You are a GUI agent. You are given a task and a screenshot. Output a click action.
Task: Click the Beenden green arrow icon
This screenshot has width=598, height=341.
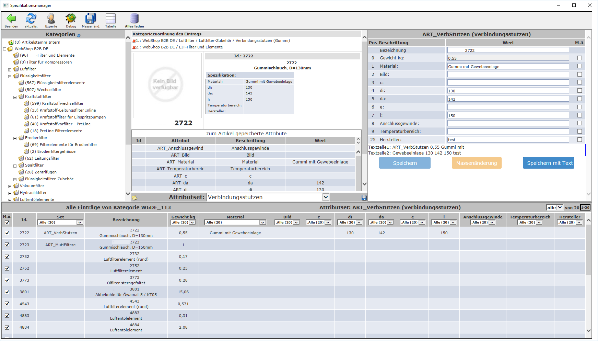[x=11, y=19]
